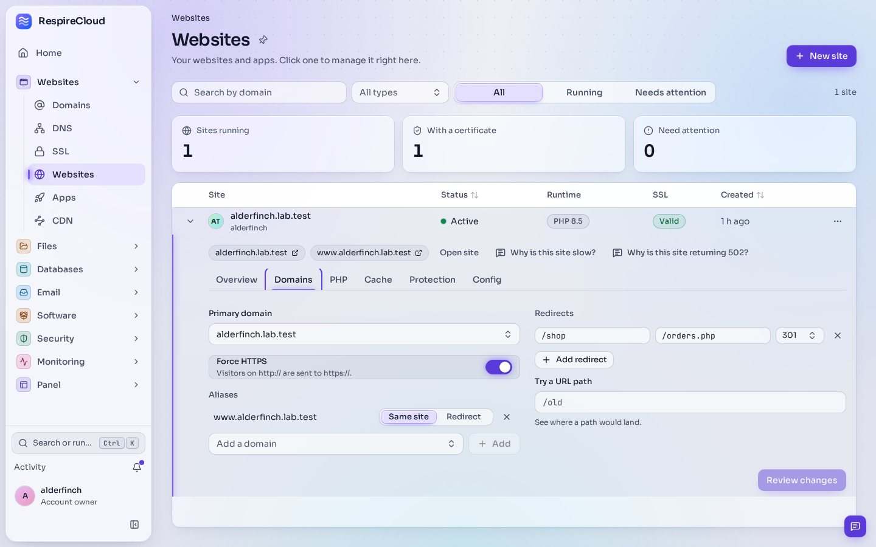Switch to the Cache tab
876x547 pixels.
(378, 280)
